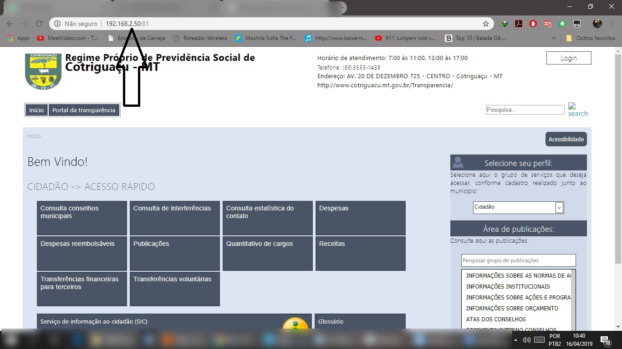Show hidden system tray icons
Image resolution: width=622 pixels, height=349 pixels.
click(515, 340)
